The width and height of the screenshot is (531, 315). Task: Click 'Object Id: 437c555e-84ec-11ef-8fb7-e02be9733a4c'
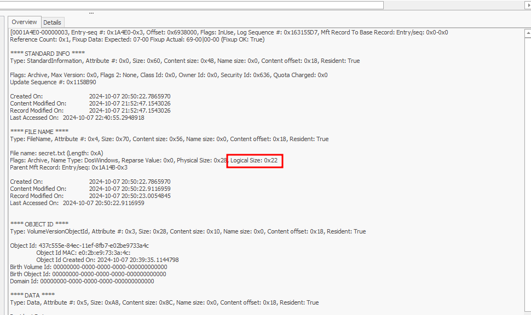pos(79,246)
